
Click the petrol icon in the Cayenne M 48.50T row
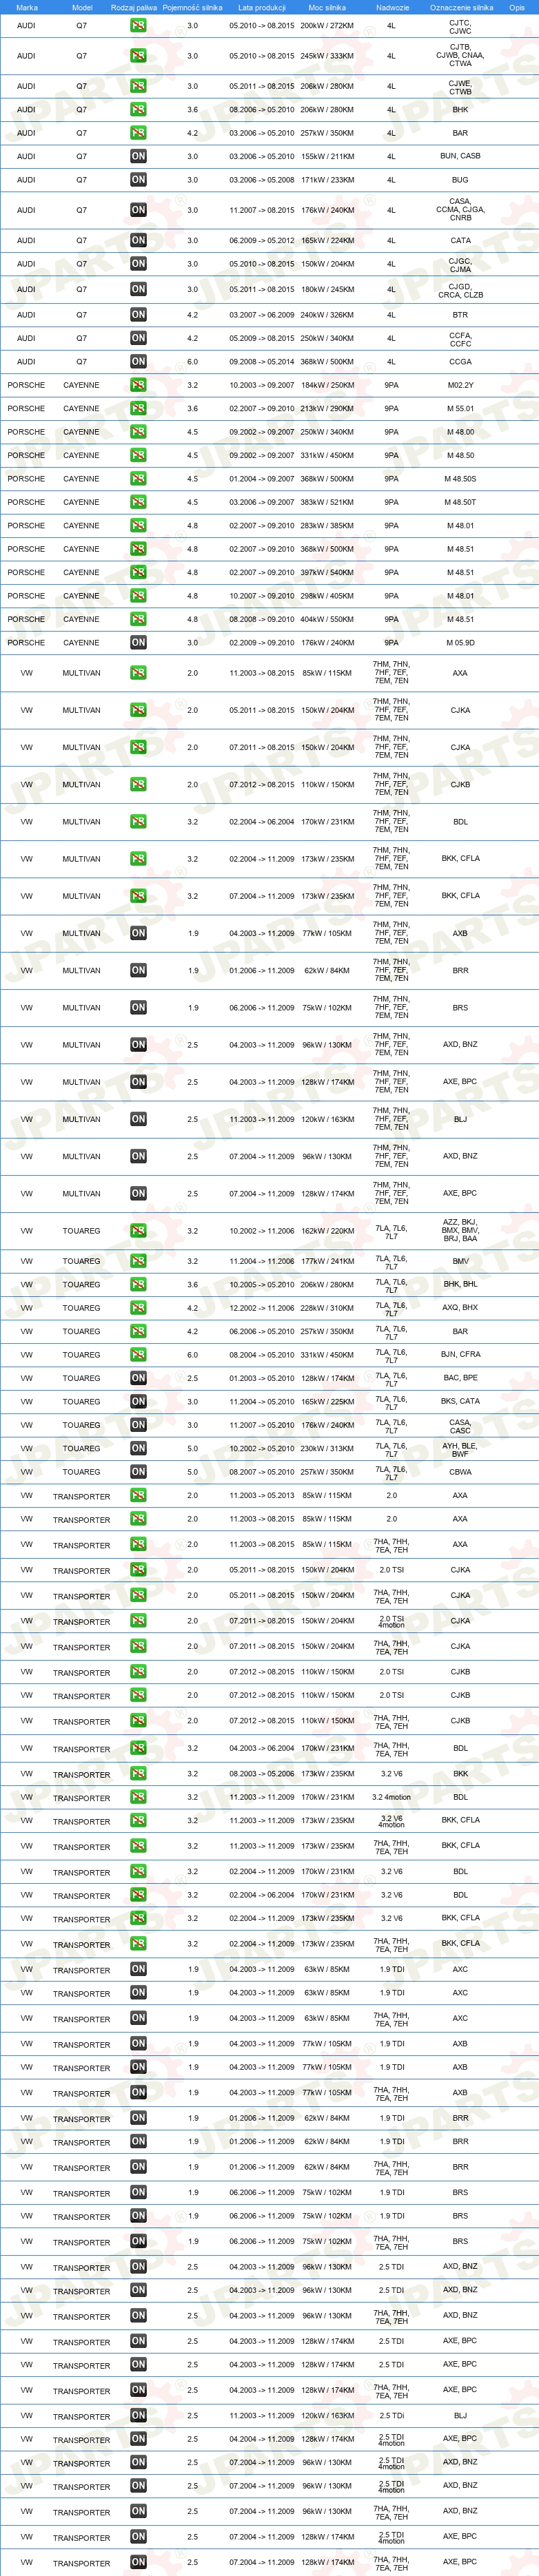click(138, 502)
